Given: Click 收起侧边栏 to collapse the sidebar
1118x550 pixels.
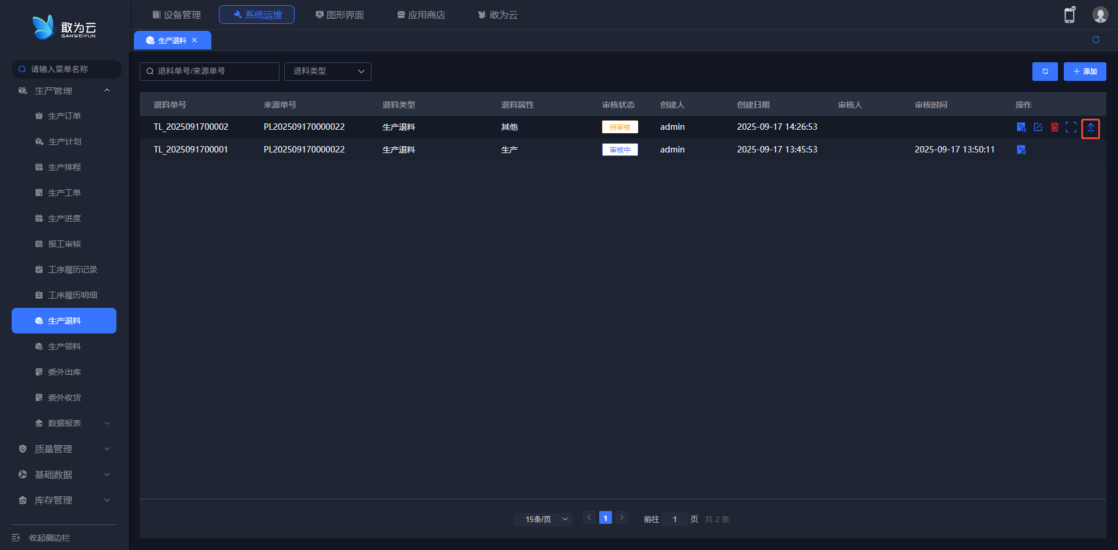Looking at the screenshot, I should click(49, 538).
